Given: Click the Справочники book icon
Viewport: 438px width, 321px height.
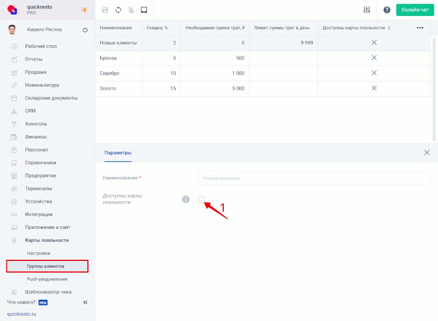Looking at the screenshot, I should pos(14,163).
